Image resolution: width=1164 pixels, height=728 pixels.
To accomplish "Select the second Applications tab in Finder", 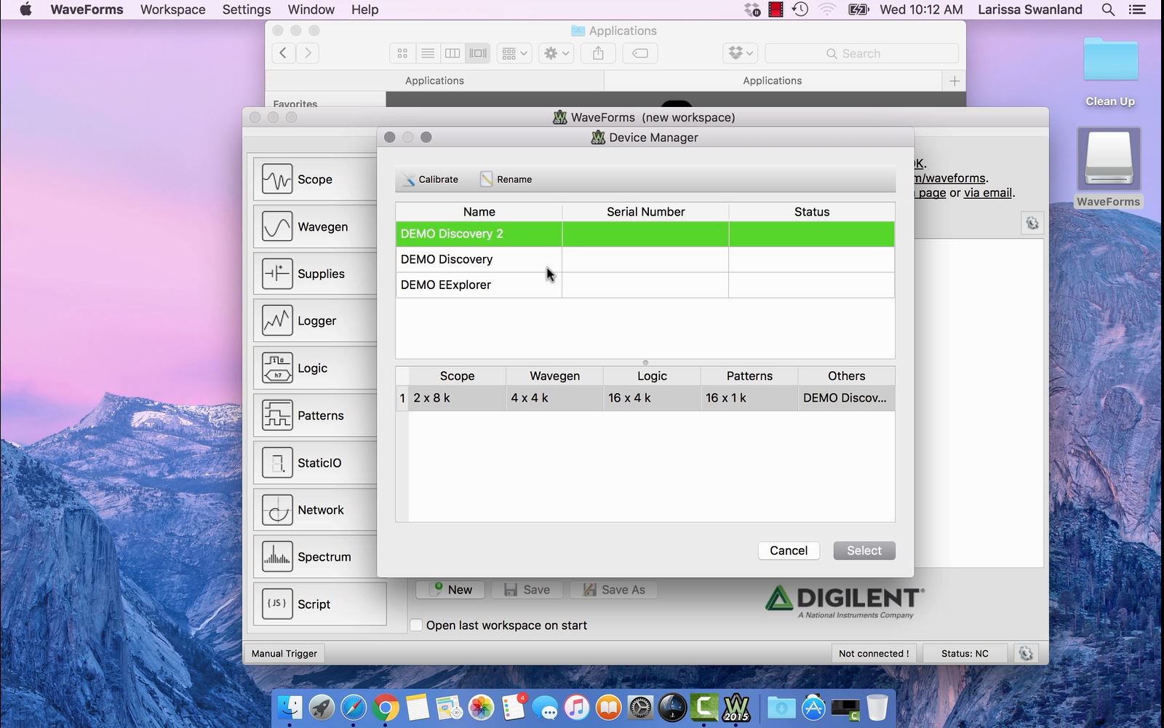I will click(773, 81).
